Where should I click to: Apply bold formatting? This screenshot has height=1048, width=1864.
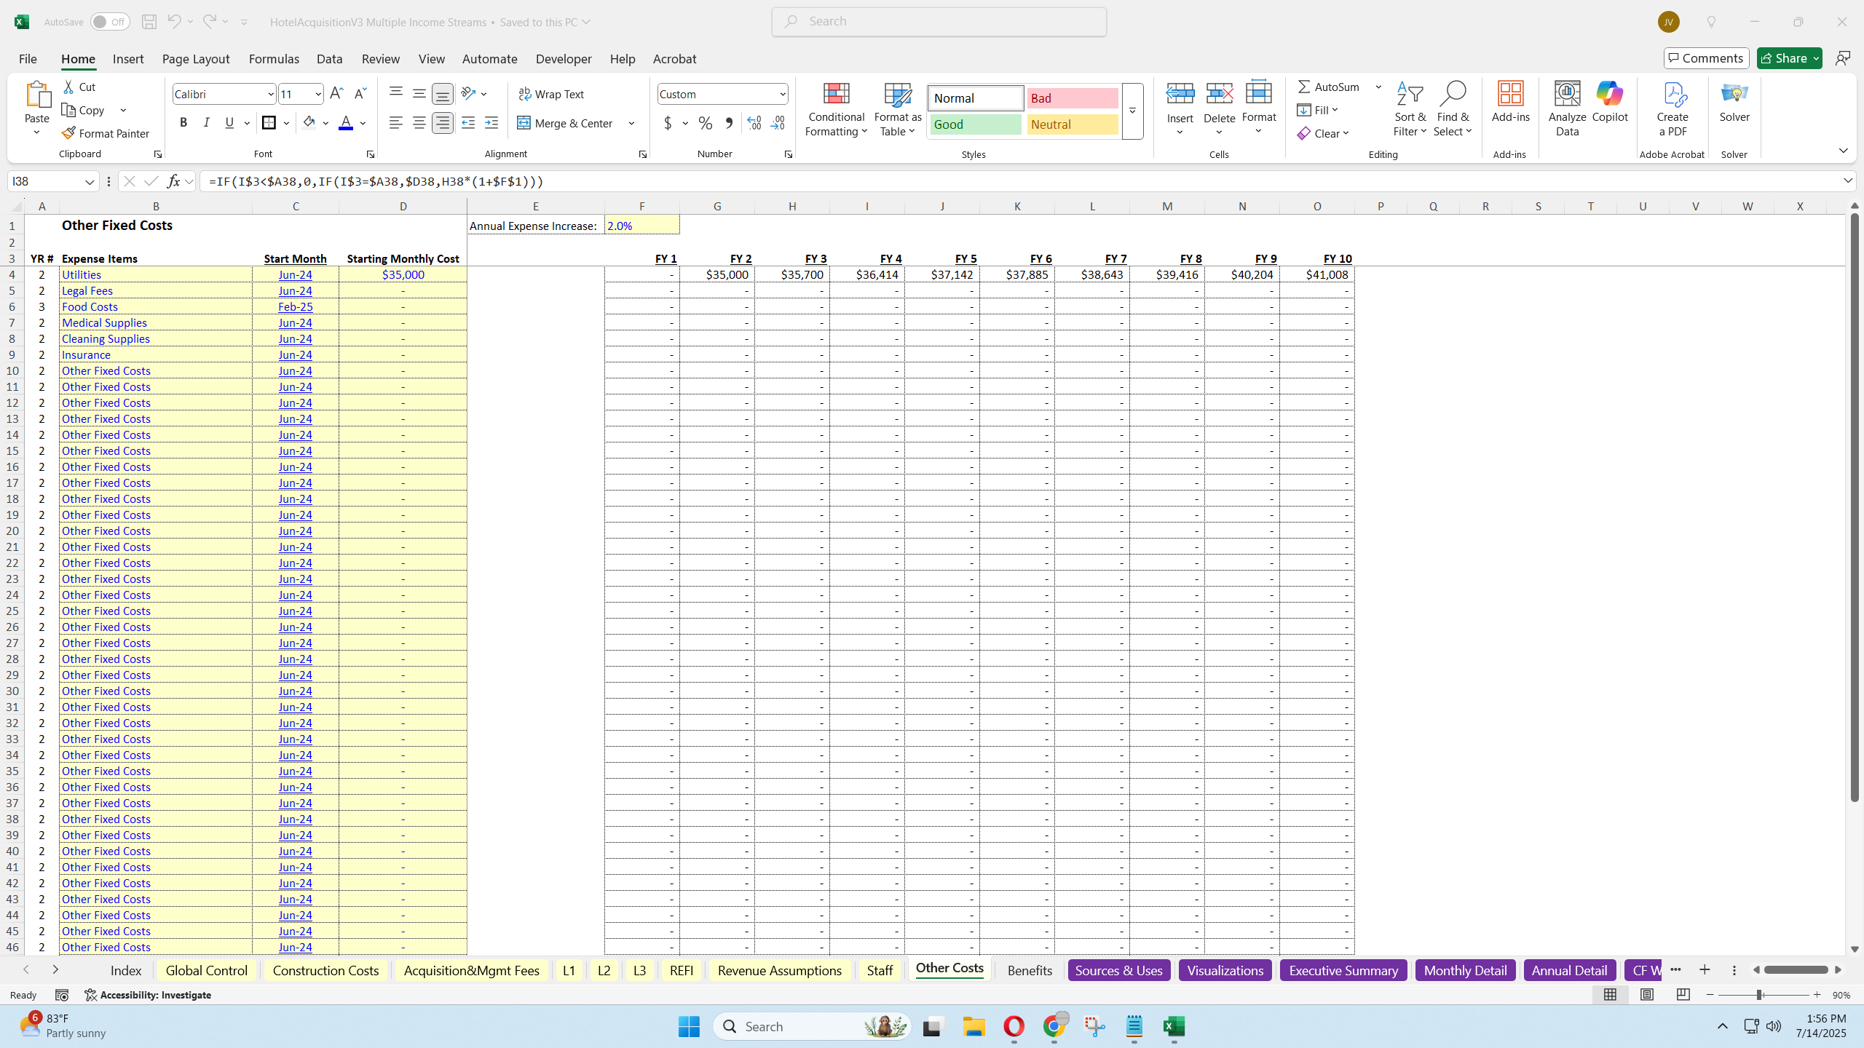tap(183, 122)
